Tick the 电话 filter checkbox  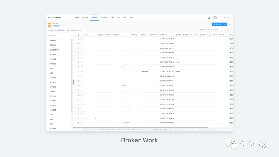[x=49, y=68]
